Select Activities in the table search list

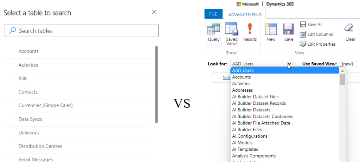[78, 65]
